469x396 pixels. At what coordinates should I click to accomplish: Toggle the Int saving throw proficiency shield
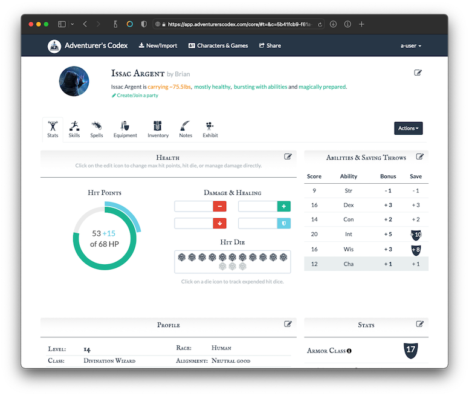pyautogui.click(x=415, y=235)
